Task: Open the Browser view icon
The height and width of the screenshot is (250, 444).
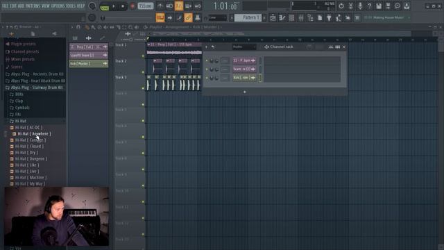Action: [x=310, y=18]
